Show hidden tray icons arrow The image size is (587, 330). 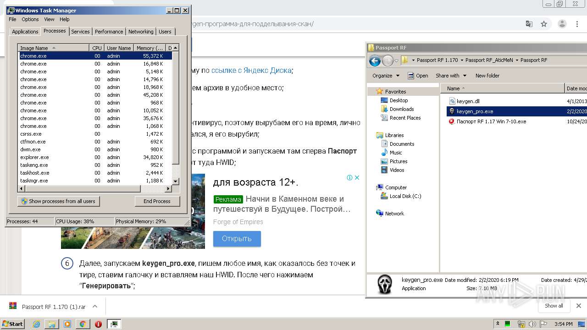point(498,324)
